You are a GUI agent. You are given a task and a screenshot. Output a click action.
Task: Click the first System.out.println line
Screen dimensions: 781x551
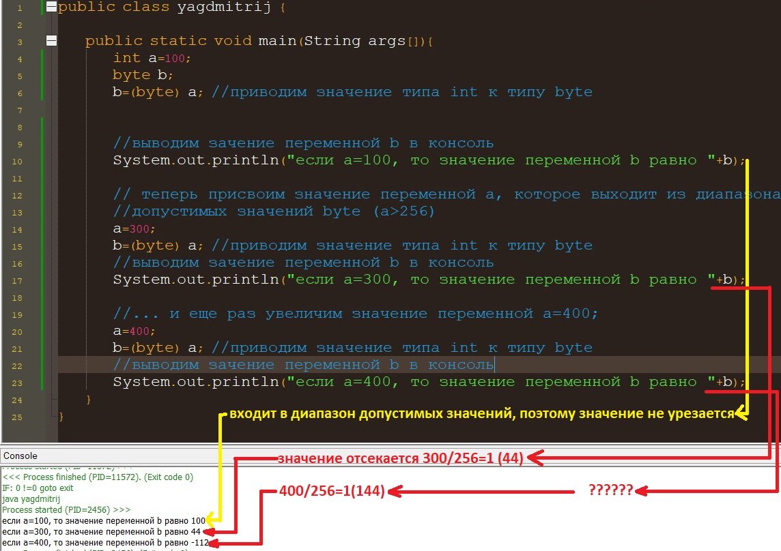tap(273, 160)
